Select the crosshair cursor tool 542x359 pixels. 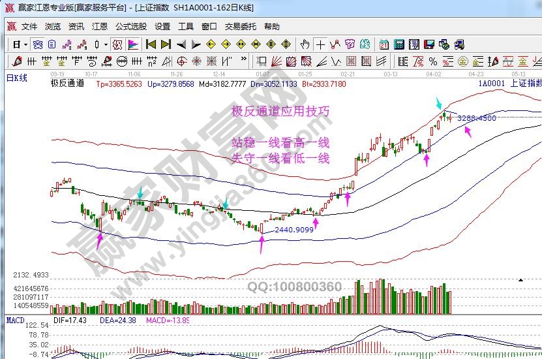click(320, 44)
